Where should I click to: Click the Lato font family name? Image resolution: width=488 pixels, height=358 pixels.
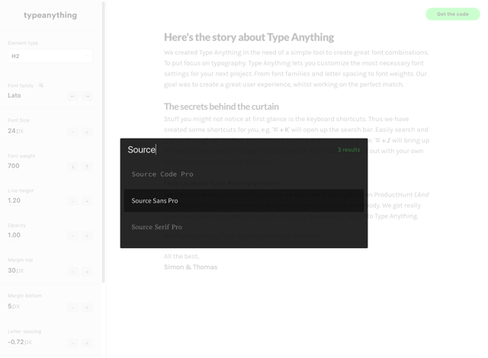14,95
